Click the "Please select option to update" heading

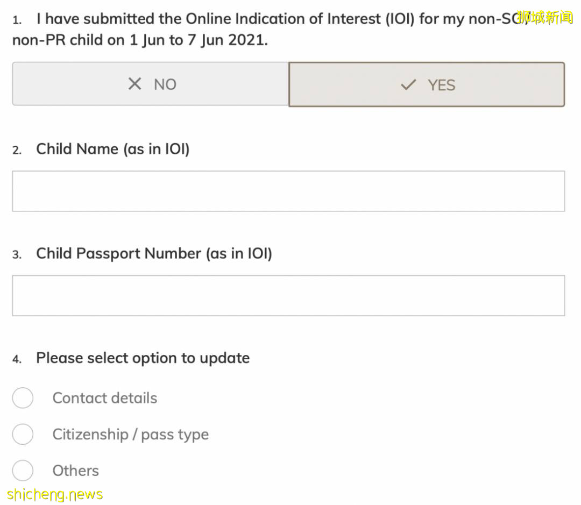click(143, 358)
